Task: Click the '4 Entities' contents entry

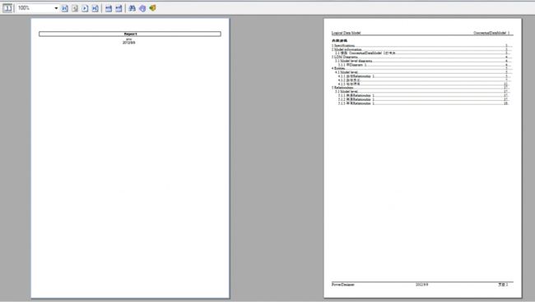Action: 338,68
